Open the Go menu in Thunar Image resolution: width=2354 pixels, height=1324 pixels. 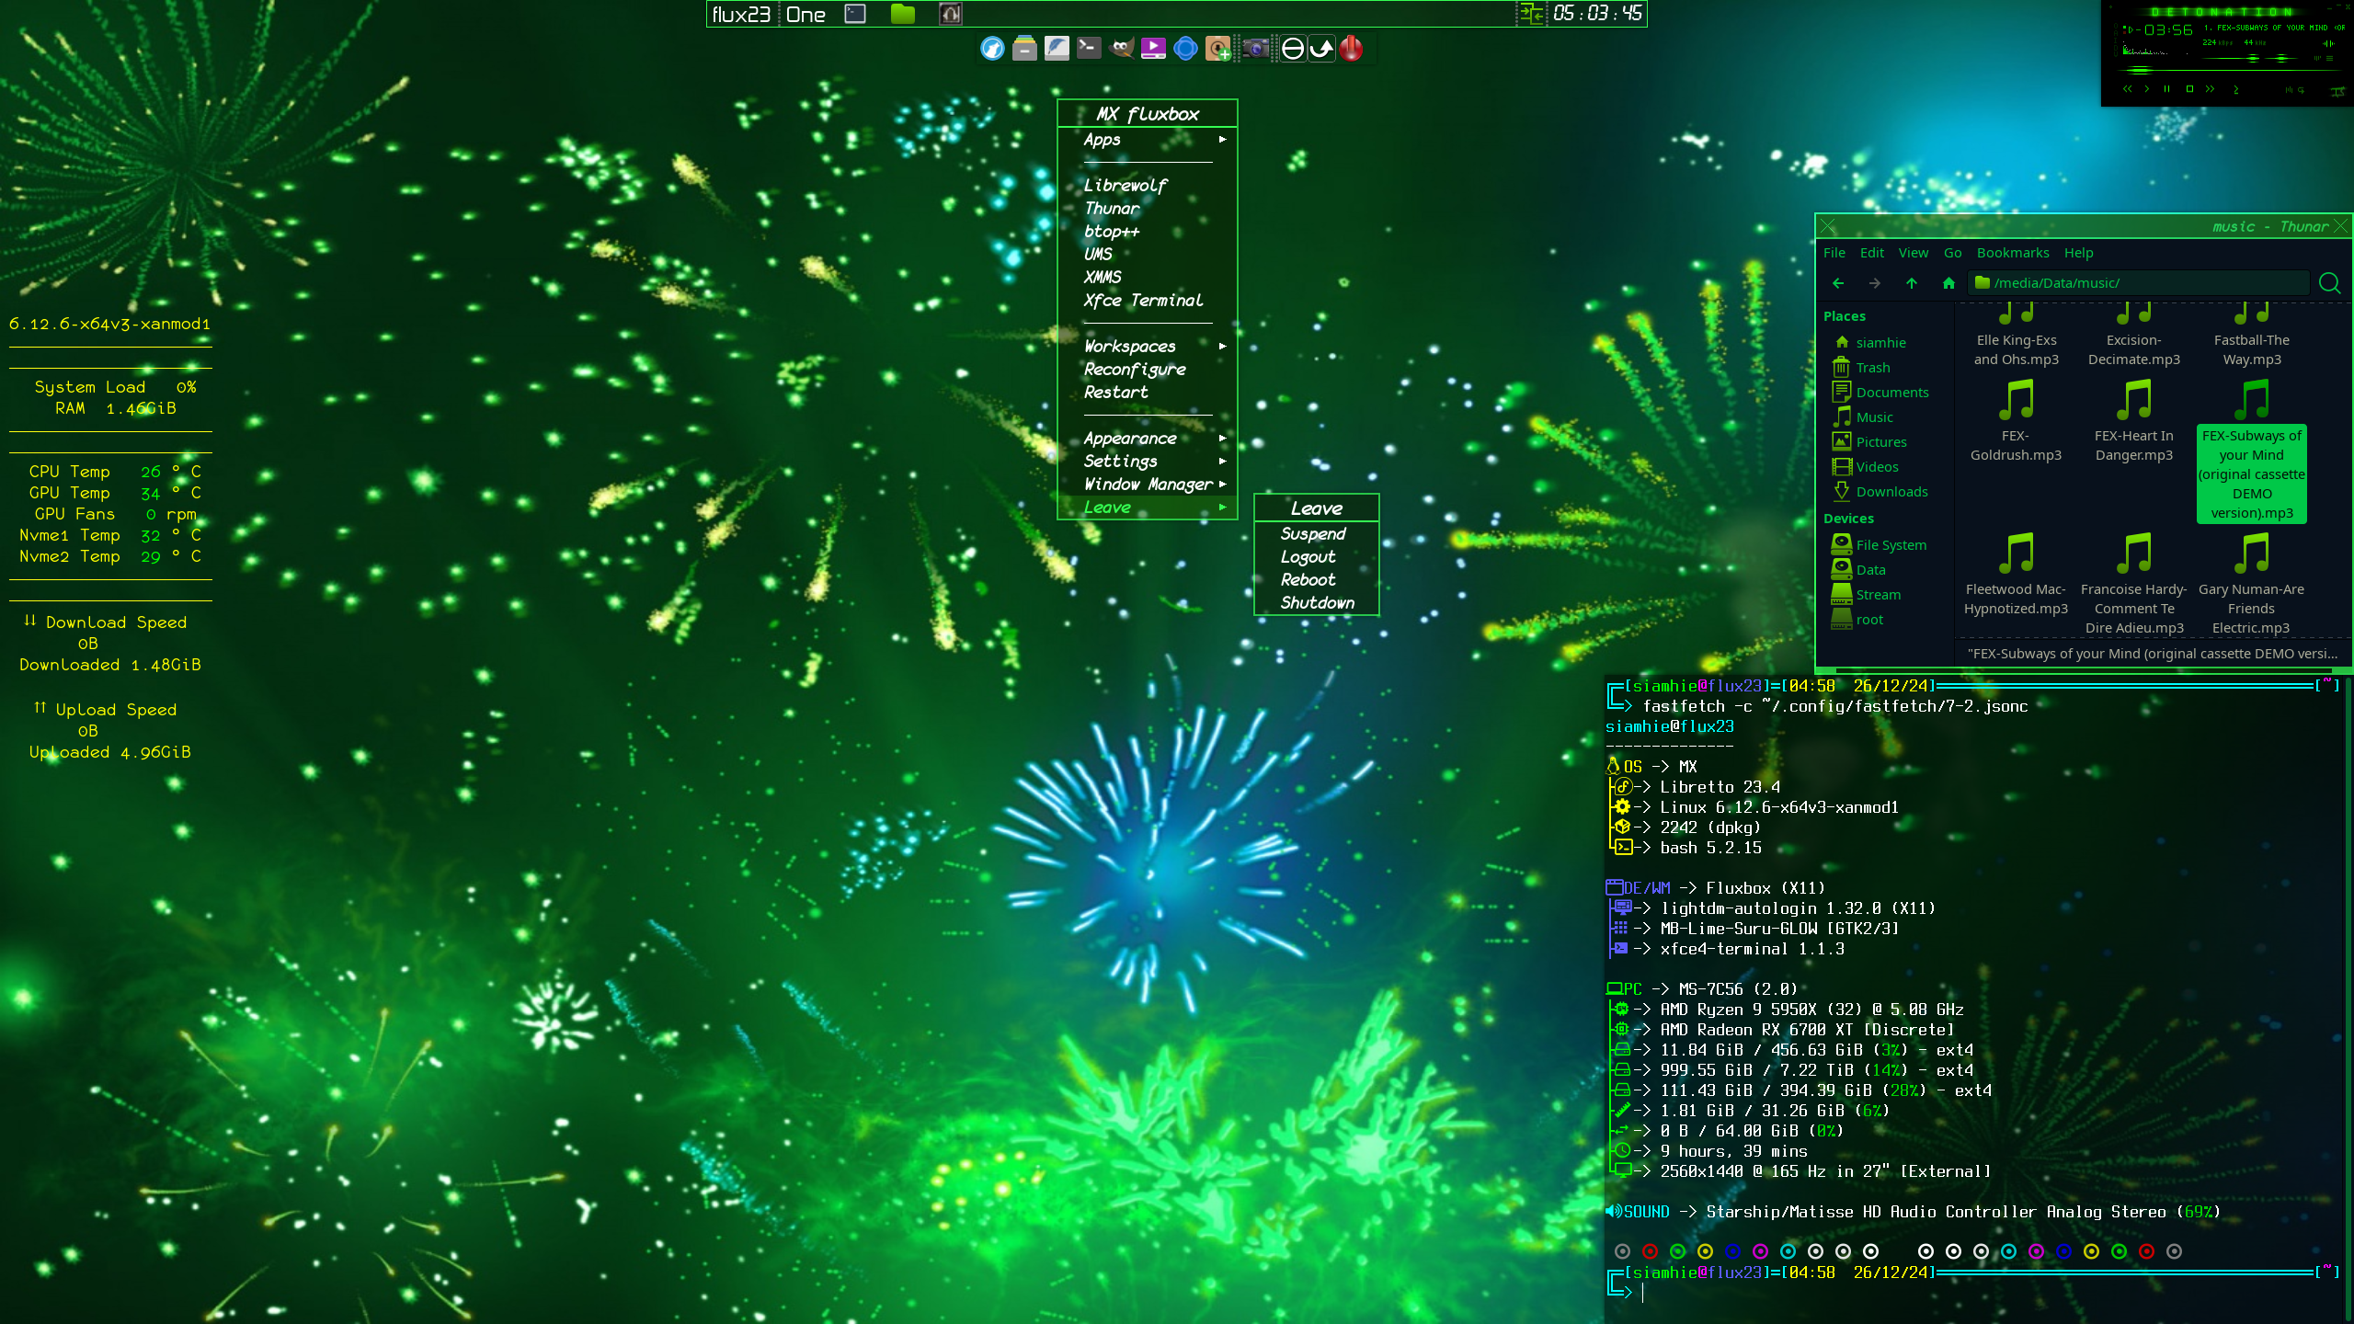[x=1953, y=253]
